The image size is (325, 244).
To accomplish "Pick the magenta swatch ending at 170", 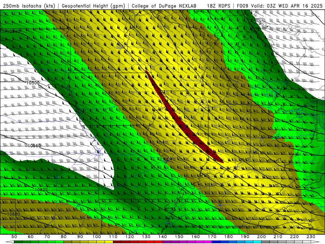I will pos(208,242).
